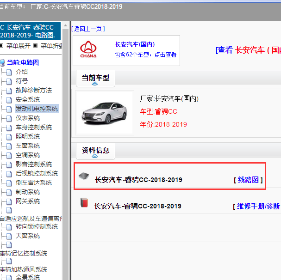Image resolution: width=281 pixels, height=280 pixels.
Task: Open the 维修手册/诊断 link
Action: click(258, 206)
